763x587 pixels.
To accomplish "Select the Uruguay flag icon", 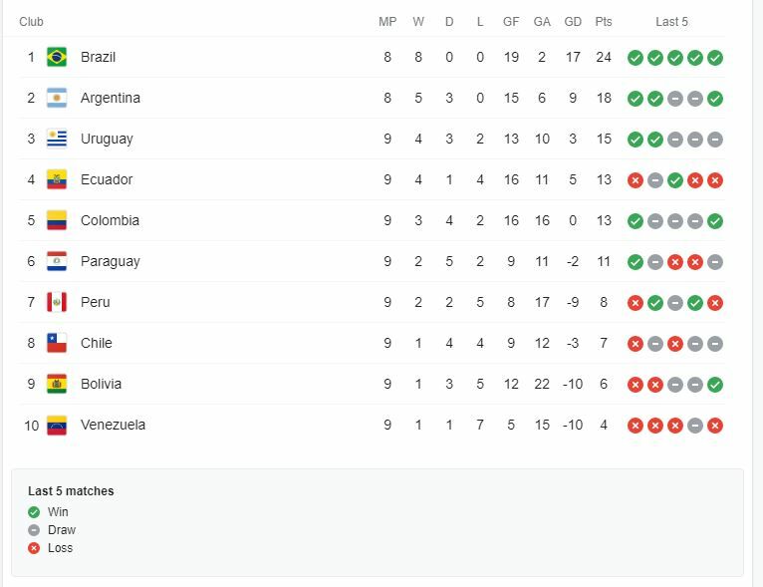I will 57,139.
